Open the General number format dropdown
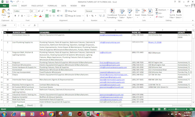 tap(104, 11)
